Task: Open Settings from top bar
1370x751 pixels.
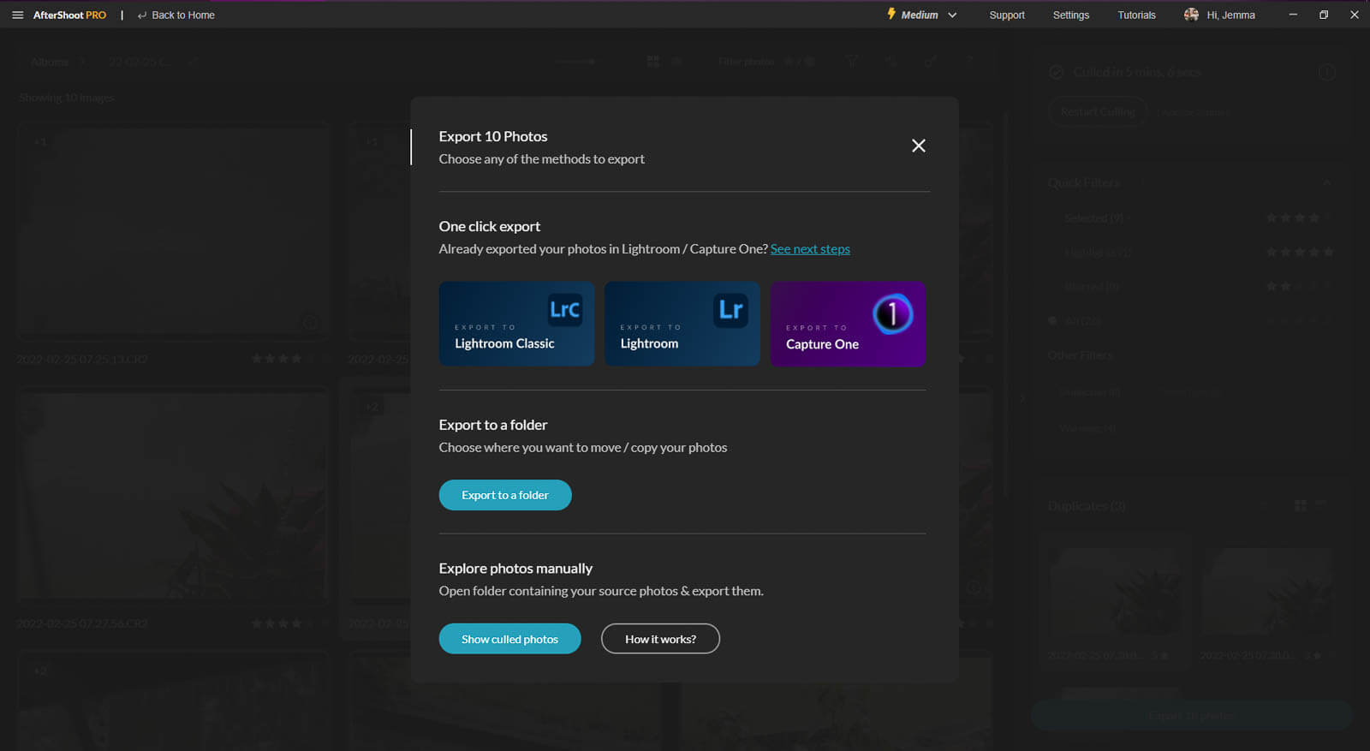Action: point(1070,15)
